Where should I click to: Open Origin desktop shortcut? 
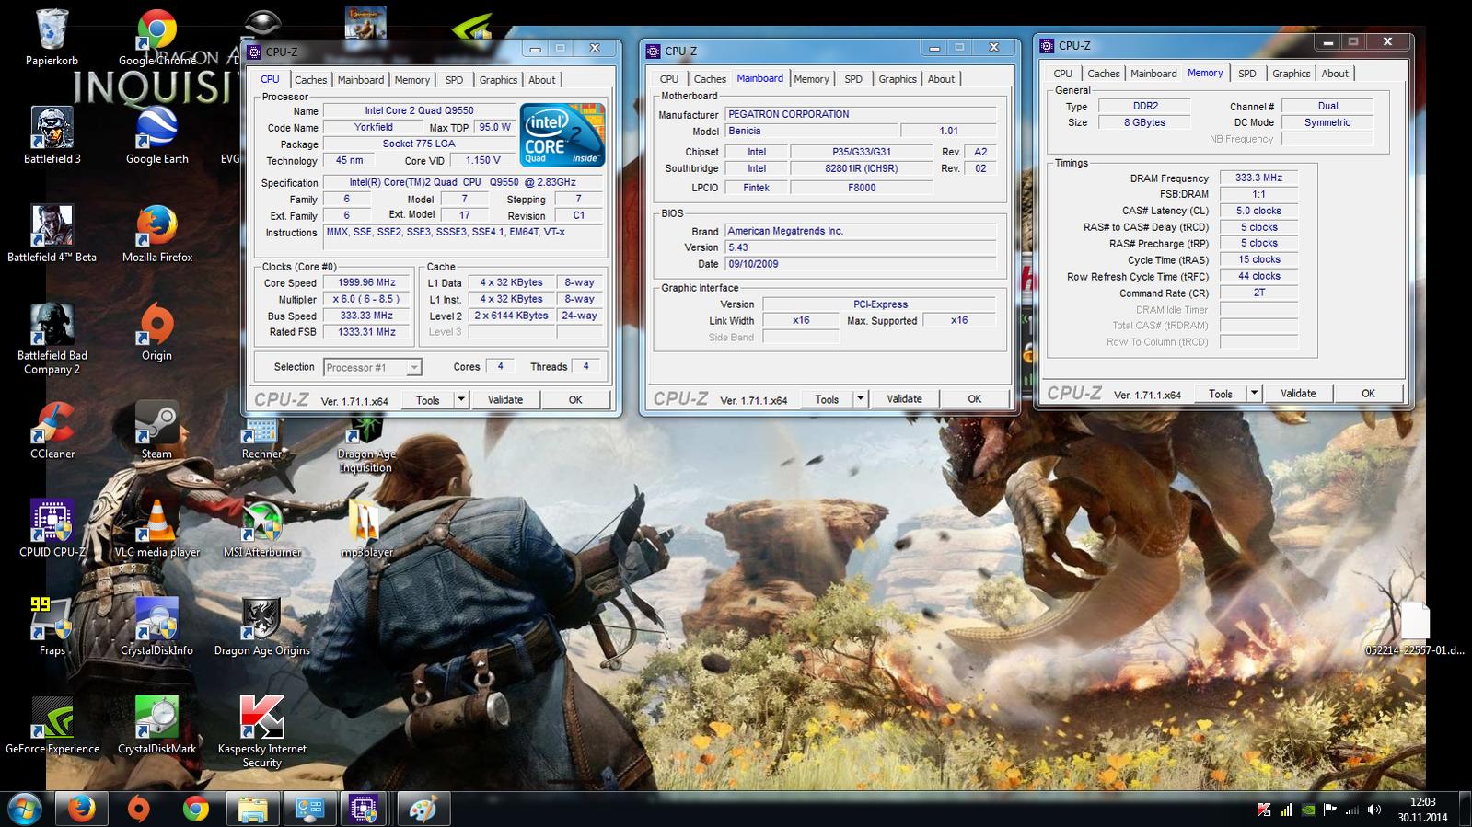[x=156, y=333]
